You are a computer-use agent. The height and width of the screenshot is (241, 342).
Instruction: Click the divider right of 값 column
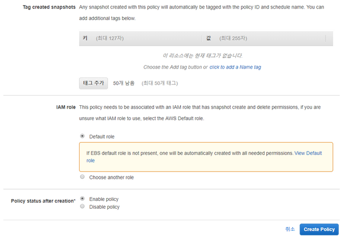326,38
